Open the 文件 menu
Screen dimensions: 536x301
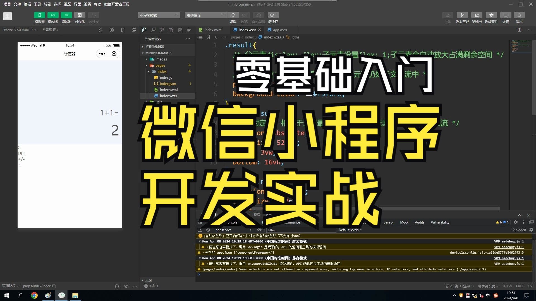coord(17,4)
